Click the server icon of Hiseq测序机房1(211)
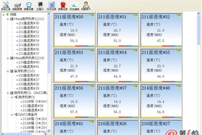 (12, 19)
